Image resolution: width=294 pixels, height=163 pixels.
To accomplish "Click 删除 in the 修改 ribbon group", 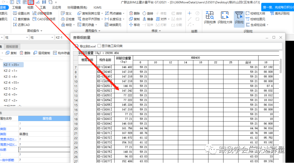I will pos(134,13).
